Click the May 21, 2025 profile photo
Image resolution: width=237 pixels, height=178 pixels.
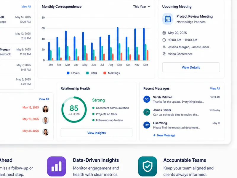[46, 132]
